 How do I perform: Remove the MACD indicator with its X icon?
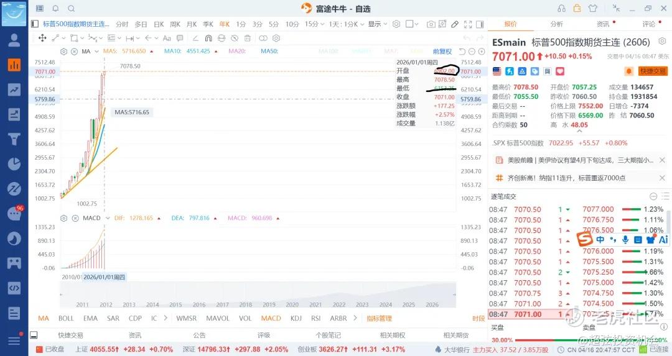[x=75, y=218]
